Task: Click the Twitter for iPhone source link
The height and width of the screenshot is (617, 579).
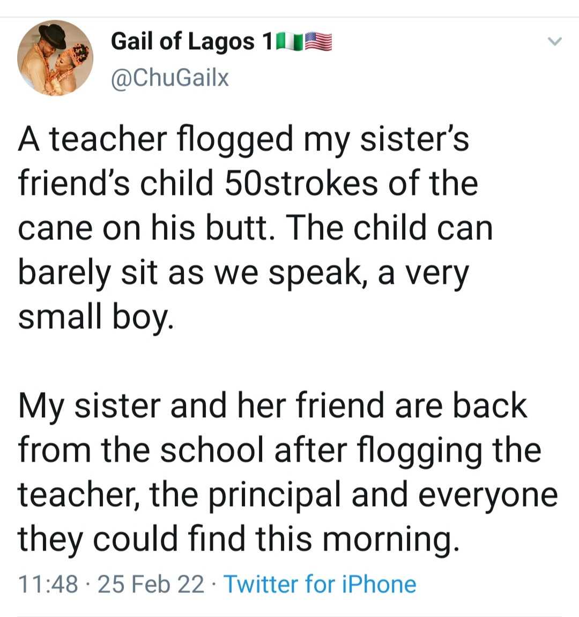Action: coord(320,584)
